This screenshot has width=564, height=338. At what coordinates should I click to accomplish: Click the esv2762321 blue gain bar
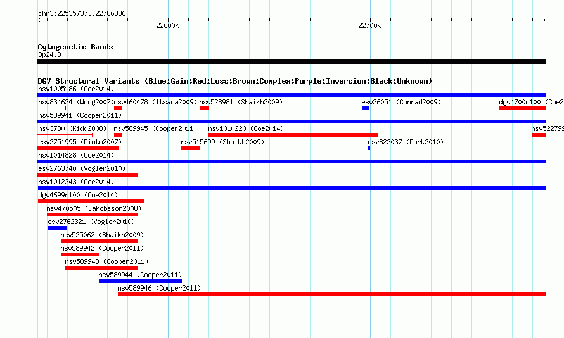pos(58,228)
